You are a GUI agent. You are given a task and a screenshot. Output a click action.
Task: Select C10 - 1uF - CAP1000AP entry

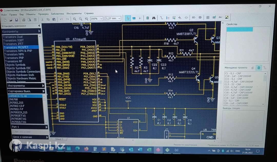[238, 76]
